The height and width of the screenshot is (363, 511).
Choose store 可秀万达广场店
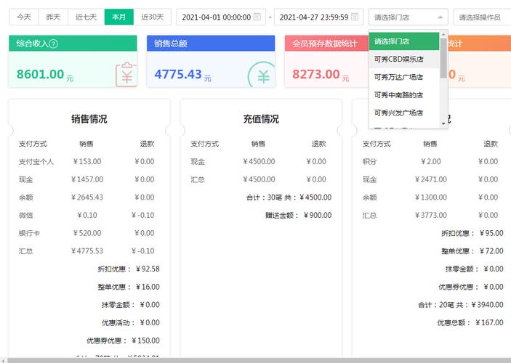[x=404, y=77]
